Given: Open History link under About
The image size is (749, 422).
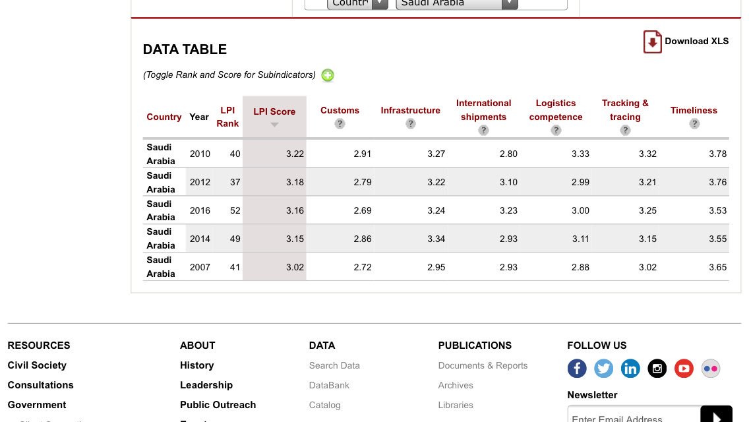Looking at the screenshot, I should point(196,365).
